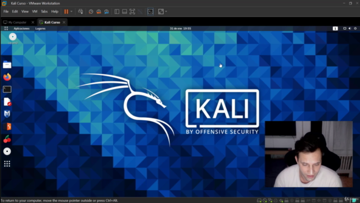Open the snapshot manager

pyautogui.click(x=106, y=11)
